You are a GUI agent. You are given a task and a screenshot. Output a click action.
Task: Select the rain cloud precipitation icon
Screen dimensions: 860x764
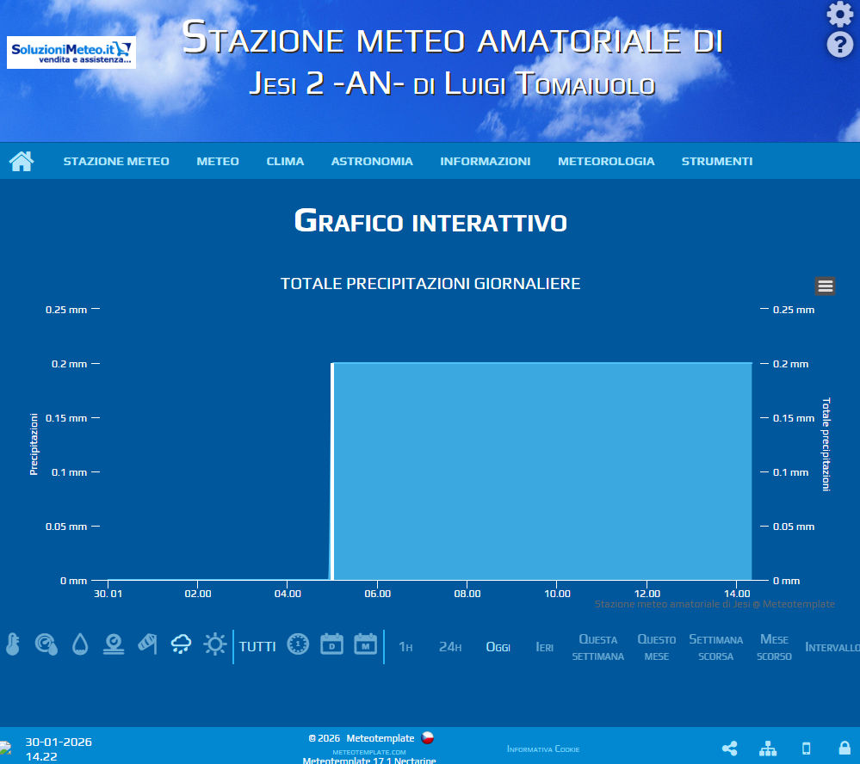click(181, 644)
